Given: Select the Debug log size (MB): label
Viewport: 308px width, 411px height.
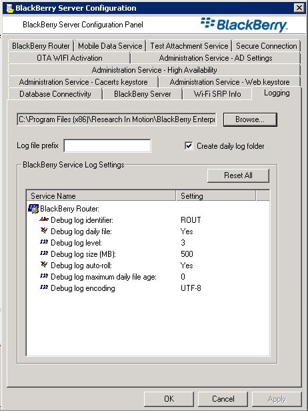Looking at the screenshot, I should click(x=83, y=254).
